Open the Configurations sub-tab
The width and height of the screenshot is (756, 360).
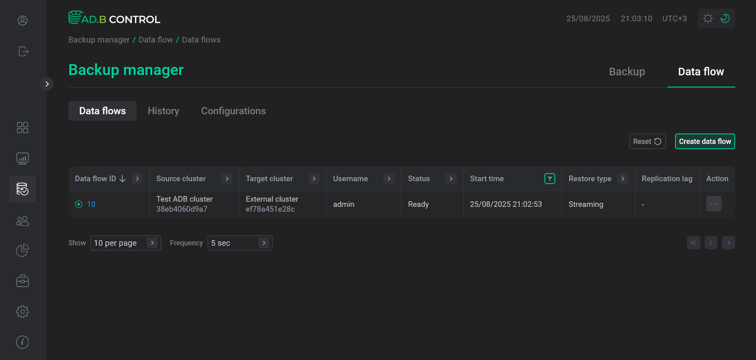(234, 111)
